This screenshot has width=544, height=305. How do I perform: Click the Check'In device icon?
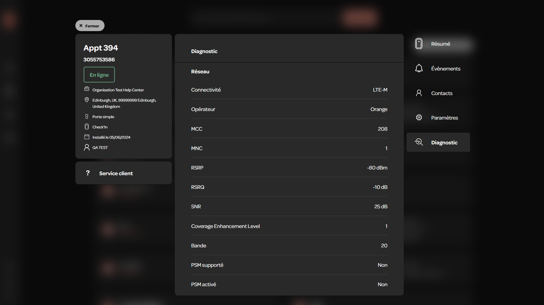pos(87,127)
